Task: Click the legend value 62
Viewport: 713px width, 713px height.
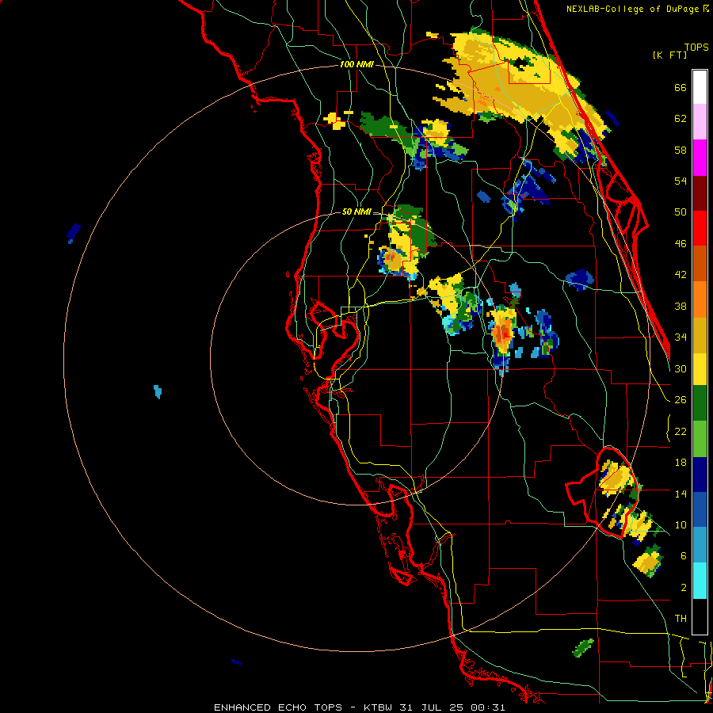Action: click(x=681, y=119)
